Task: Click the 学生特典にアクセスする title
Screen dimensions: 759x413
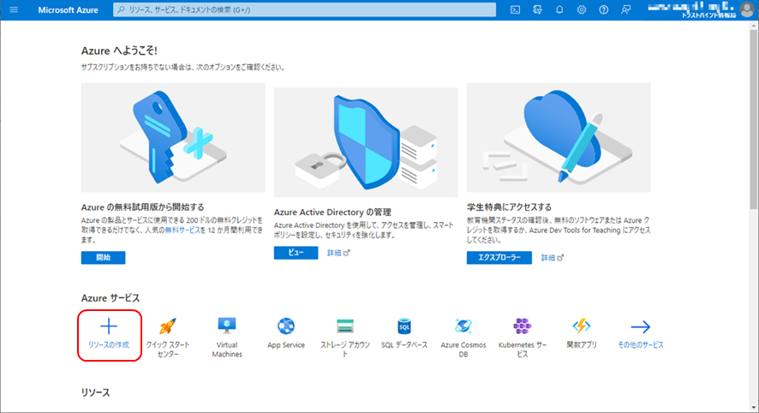Action: (509, 207)
